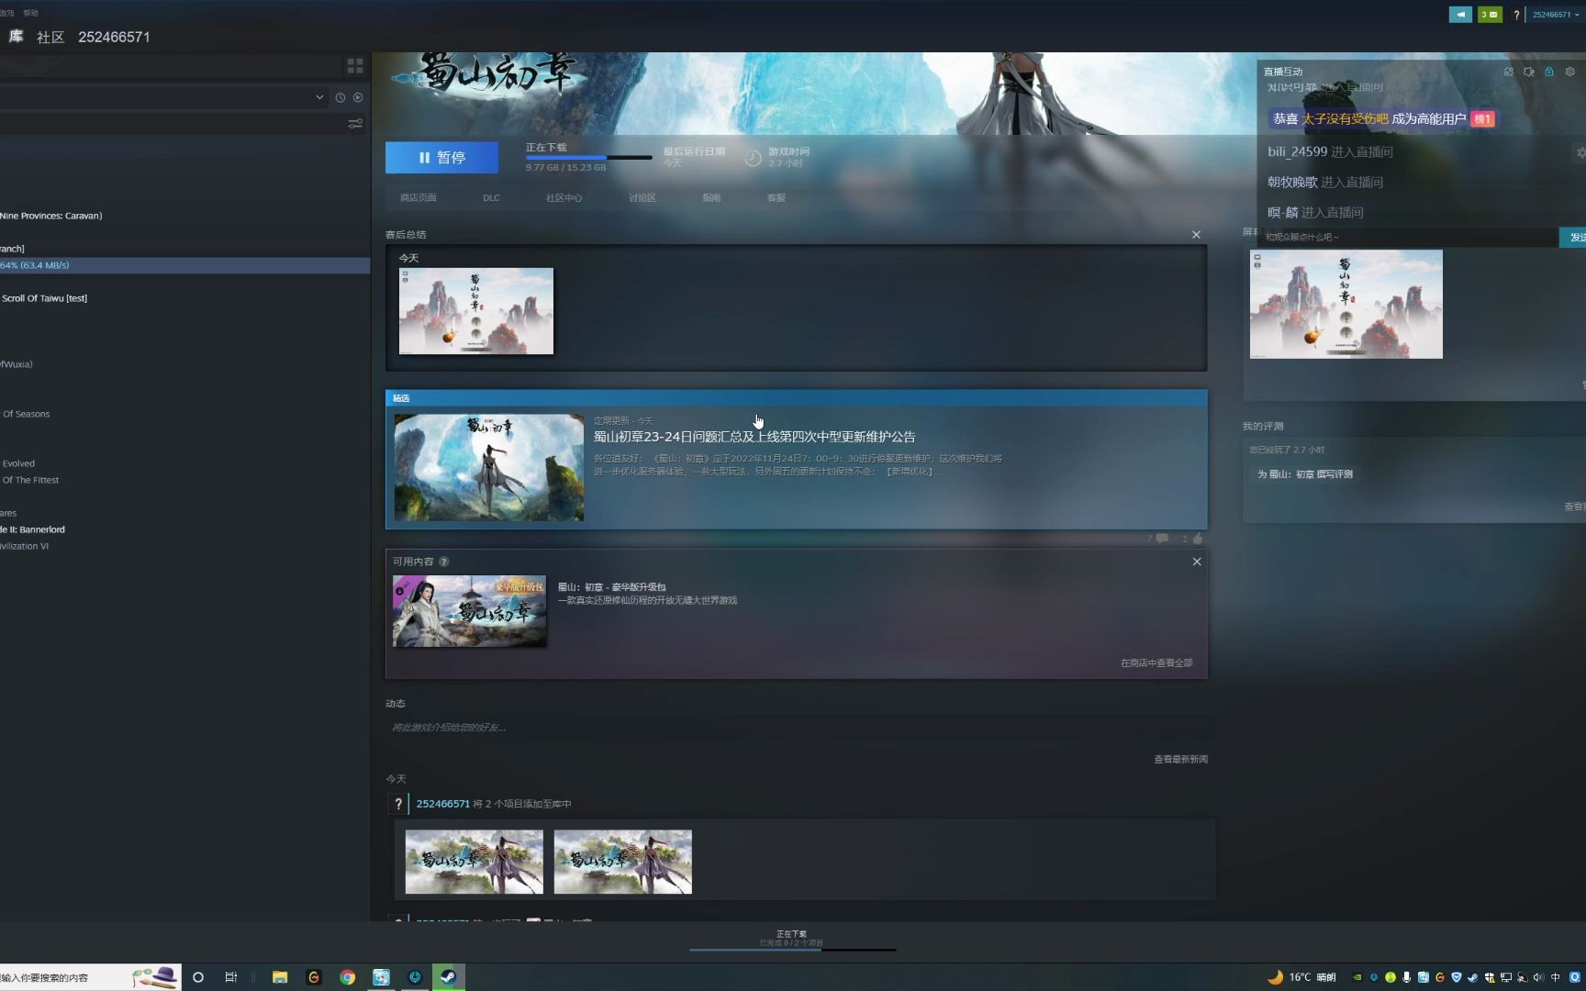
Task: Click the download progress bar at bottom
Action: click(792, 949)
